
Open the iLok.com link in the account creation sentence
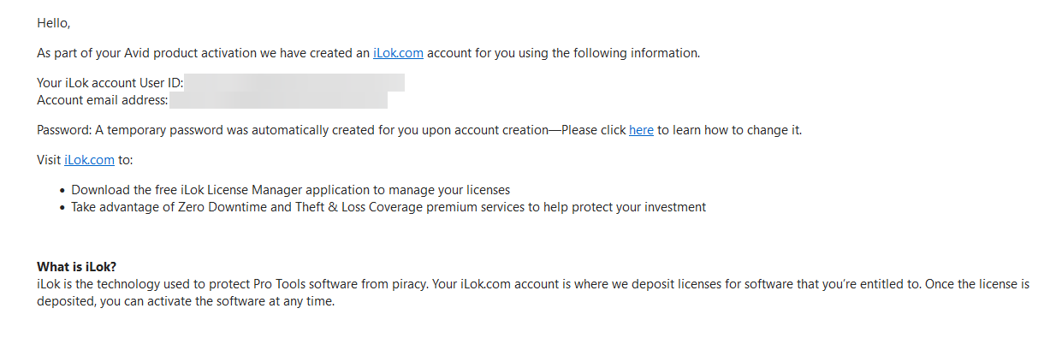398,53
